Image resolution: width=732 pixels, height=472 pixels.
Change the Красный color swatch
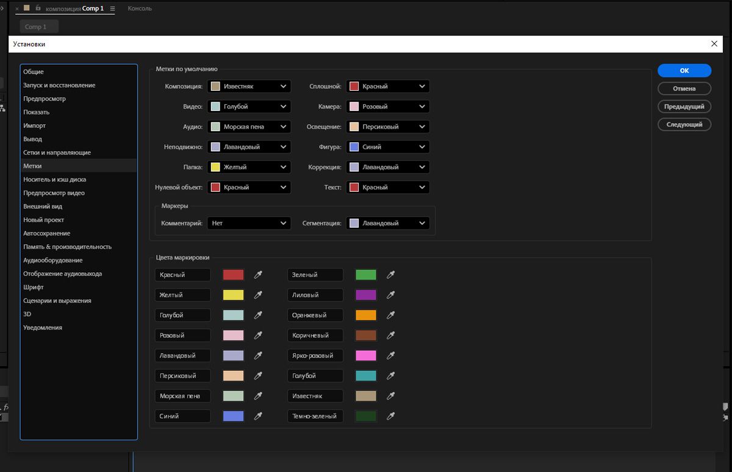tap(233, 275)
